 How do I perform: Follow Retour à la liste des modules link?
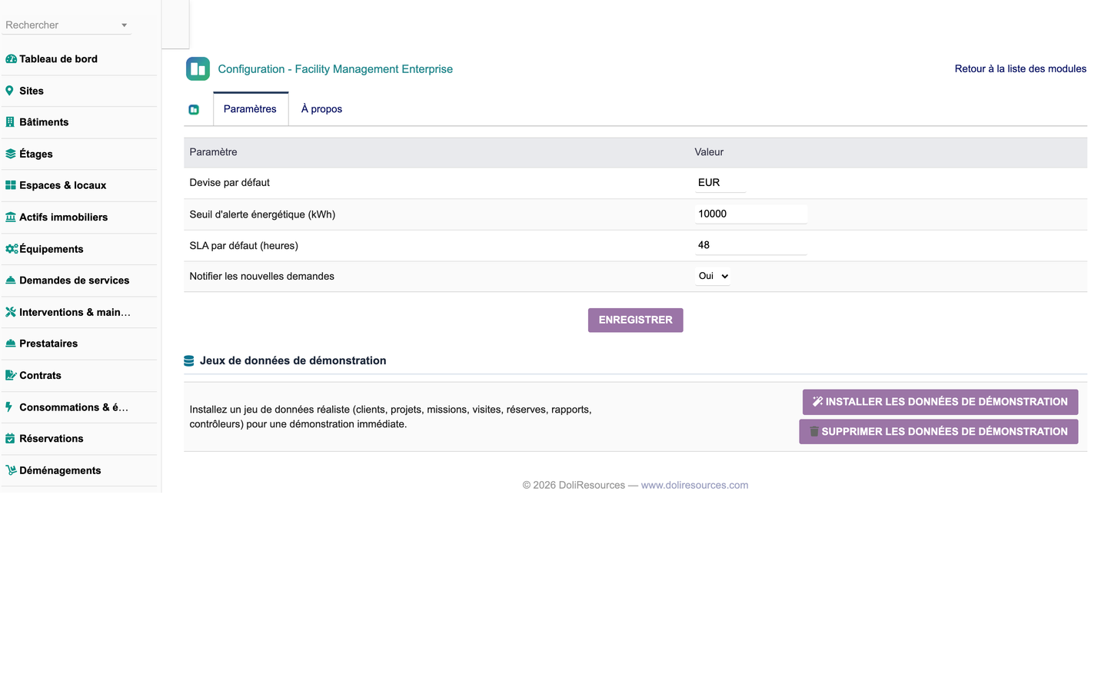point(1020,69)
